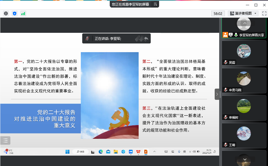Click muted microphone icon next to 吴霜
Screen dimensions: 268x166
tap(225, 63)
